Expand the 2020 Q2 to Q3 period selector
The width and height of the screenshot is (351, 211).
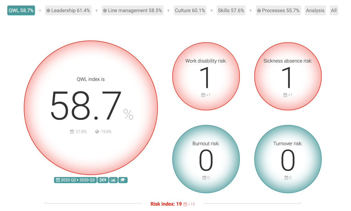click(75, 180)
